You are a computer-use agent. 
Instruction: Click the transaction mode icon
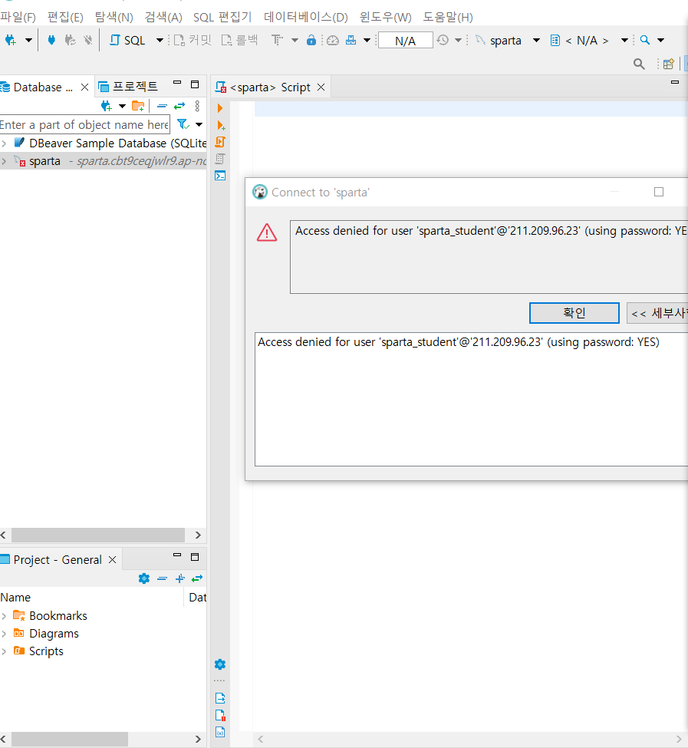pyautogui.click(x=277, y=40)
